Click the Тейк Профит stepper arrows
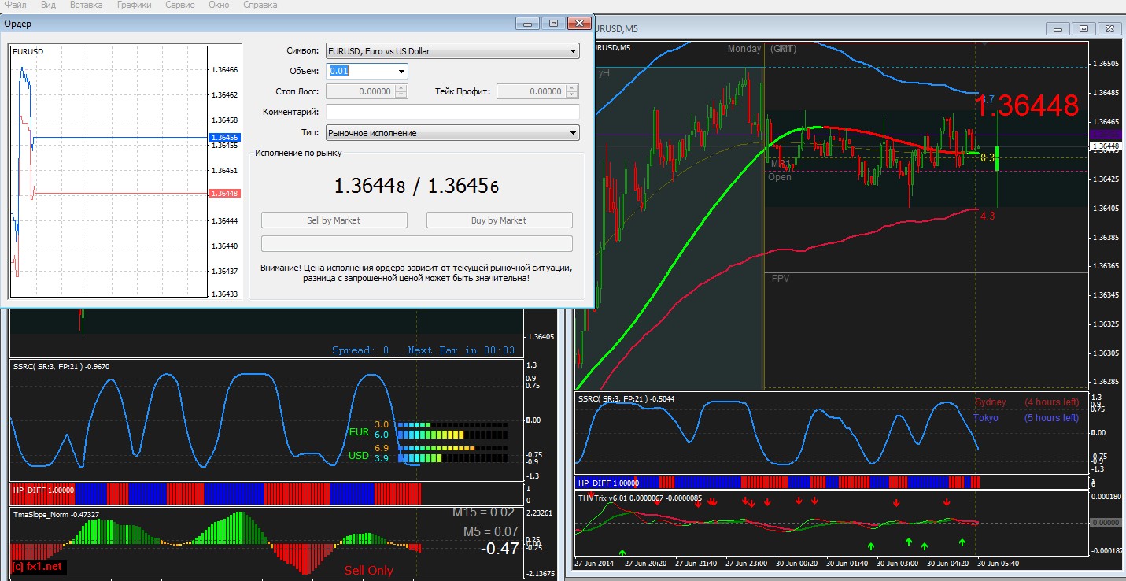Screen dimensions: 1126x581 tap(573, 91)
